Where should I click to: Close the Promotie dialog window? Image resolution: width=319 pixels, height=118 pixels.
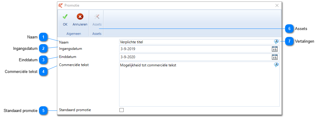277,5
